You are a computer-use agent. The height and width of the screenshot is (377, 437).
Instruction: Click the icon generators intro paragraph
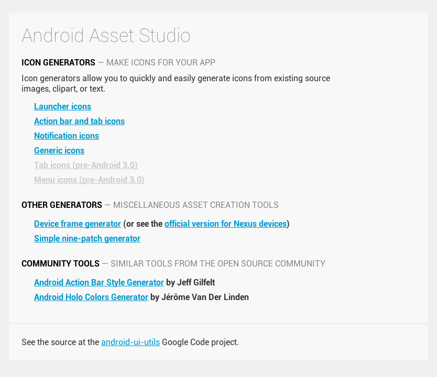coord(176,83)
